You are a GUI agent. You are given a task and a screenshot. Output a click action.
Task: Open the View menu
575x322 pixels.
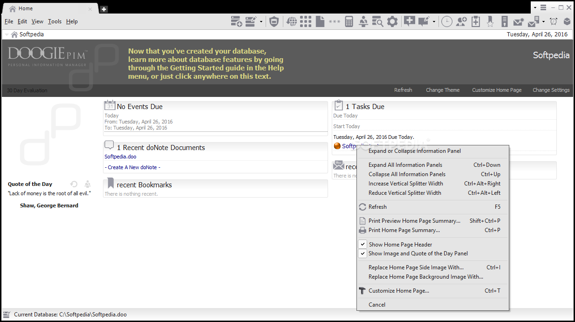37,21
